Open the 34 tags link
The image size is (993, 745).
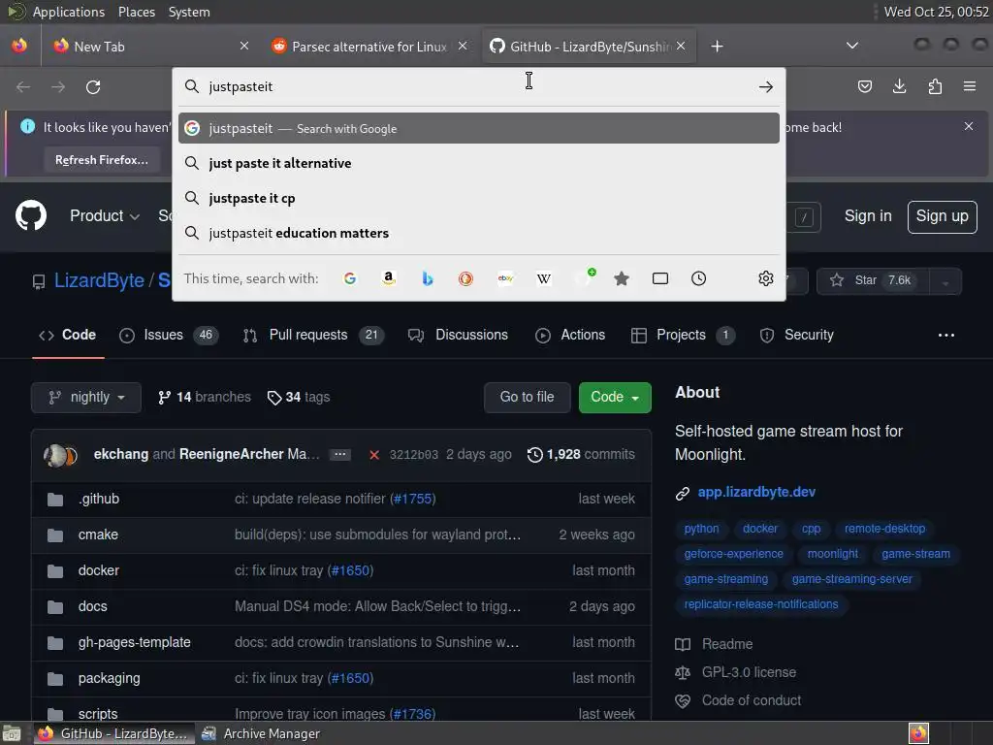(299, 397)
